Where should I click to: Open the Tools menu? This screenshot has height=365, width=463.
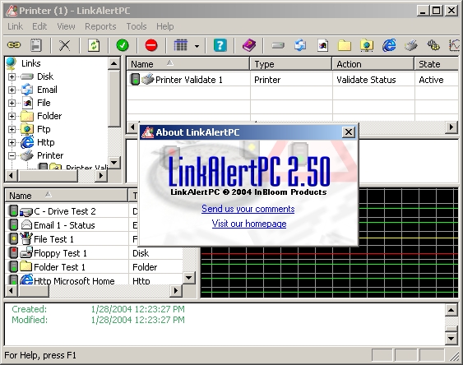point(137,26)
